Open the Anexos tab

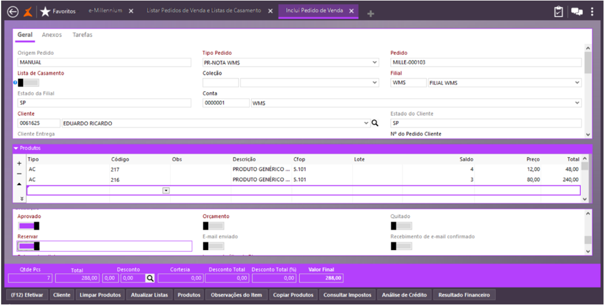coord(52,35)
